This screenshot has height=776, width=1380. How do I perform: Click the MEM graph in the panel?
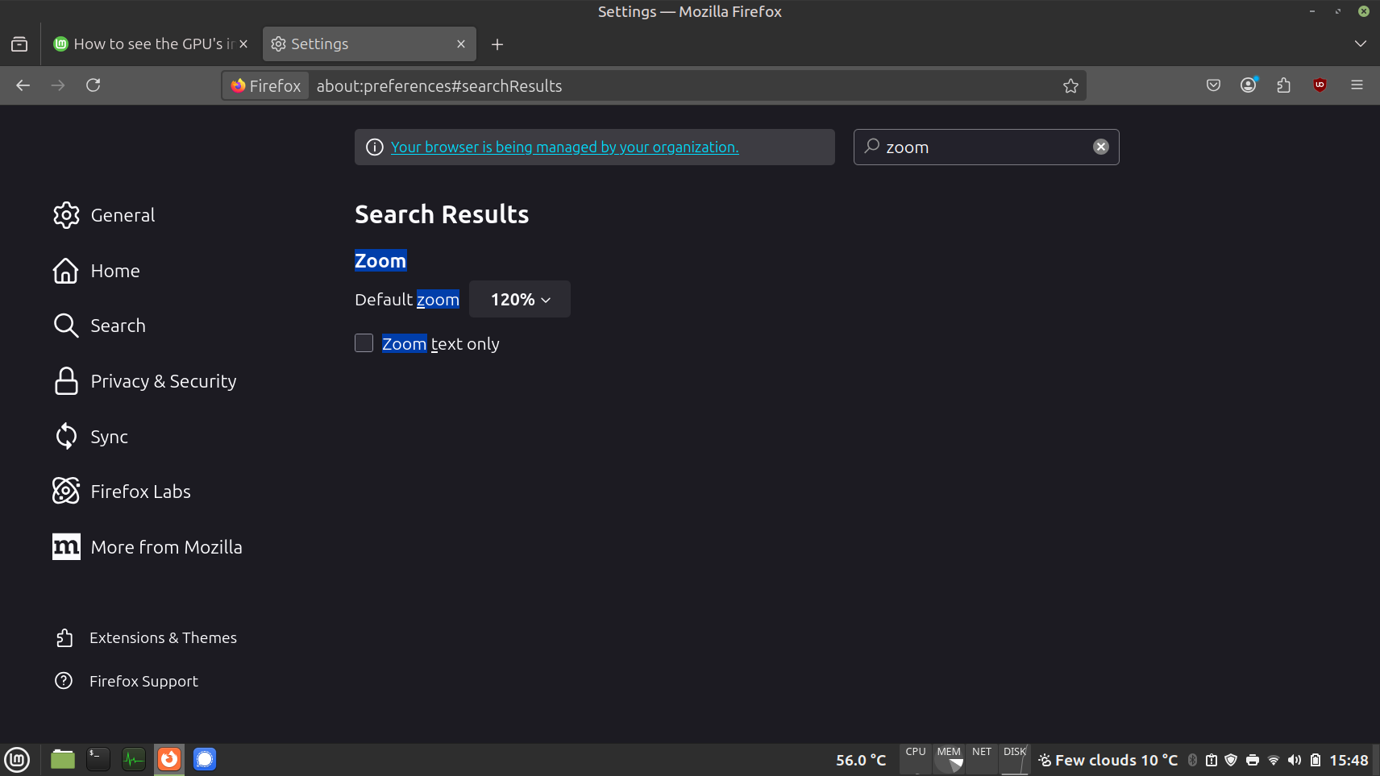[949, 760]
